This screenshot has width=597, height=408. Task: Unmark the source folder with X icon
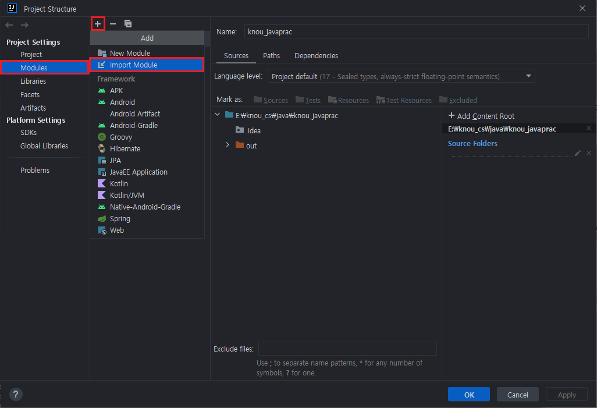[589, 153]
